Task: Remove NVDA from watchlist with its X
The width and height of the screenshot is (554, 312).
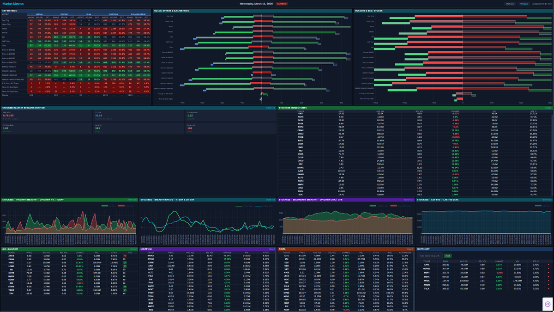Action: 548,281
